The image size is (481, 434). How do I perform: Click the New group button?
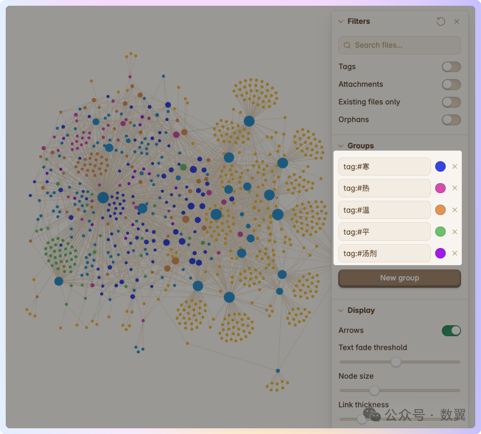(x=399, y=278)
